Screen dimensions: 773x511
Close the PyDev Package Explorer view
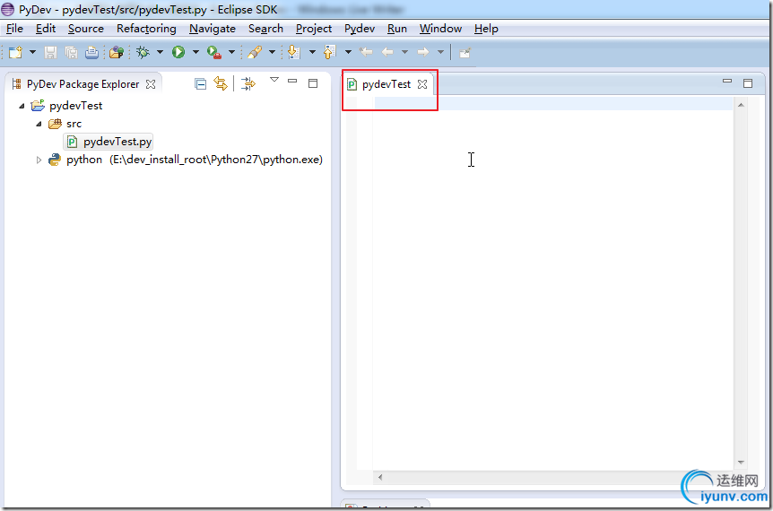point(151,84)
